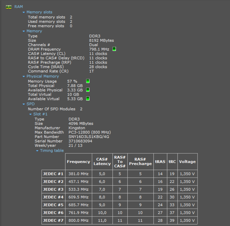Click the Memory slots heading label
The height and width of the screenshot is (226, 230).
(39, 12)
